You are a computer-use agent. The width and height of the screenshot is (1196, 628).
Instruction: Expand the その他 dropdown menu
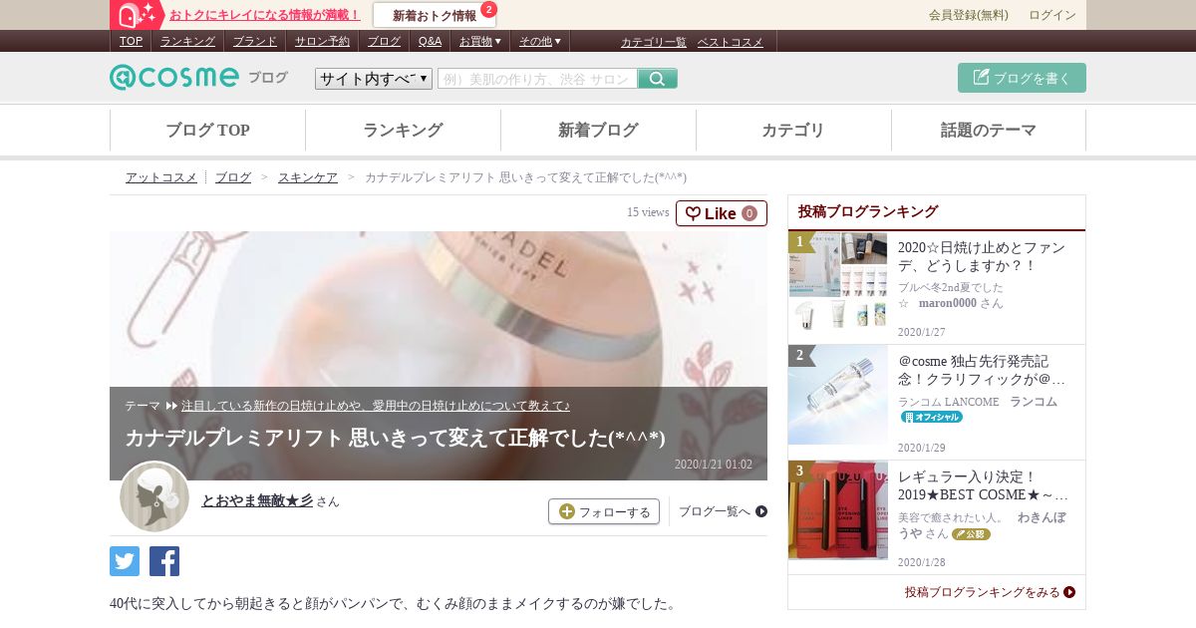tap(540, 41)
